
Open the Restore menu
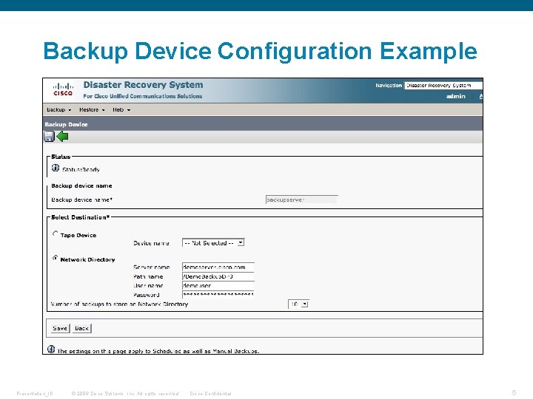[x=92, y=109]
